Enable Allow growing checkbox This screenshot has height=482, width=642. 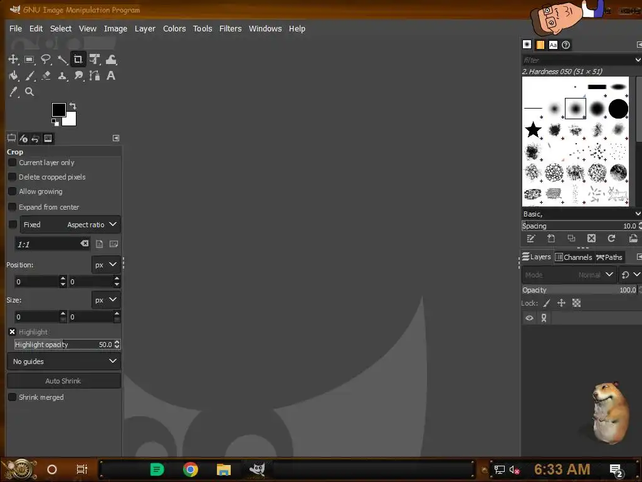[x=13, y=191]
